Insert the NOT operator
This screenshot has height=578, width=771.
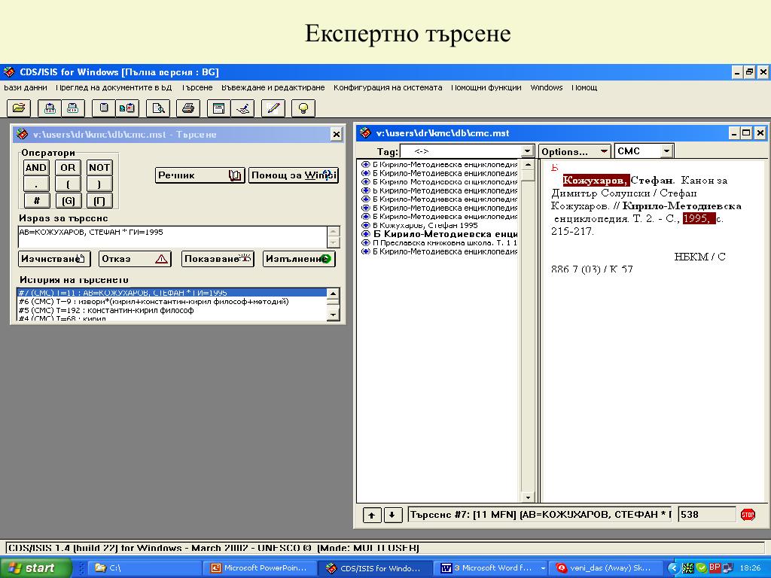(x=99, y=168)
